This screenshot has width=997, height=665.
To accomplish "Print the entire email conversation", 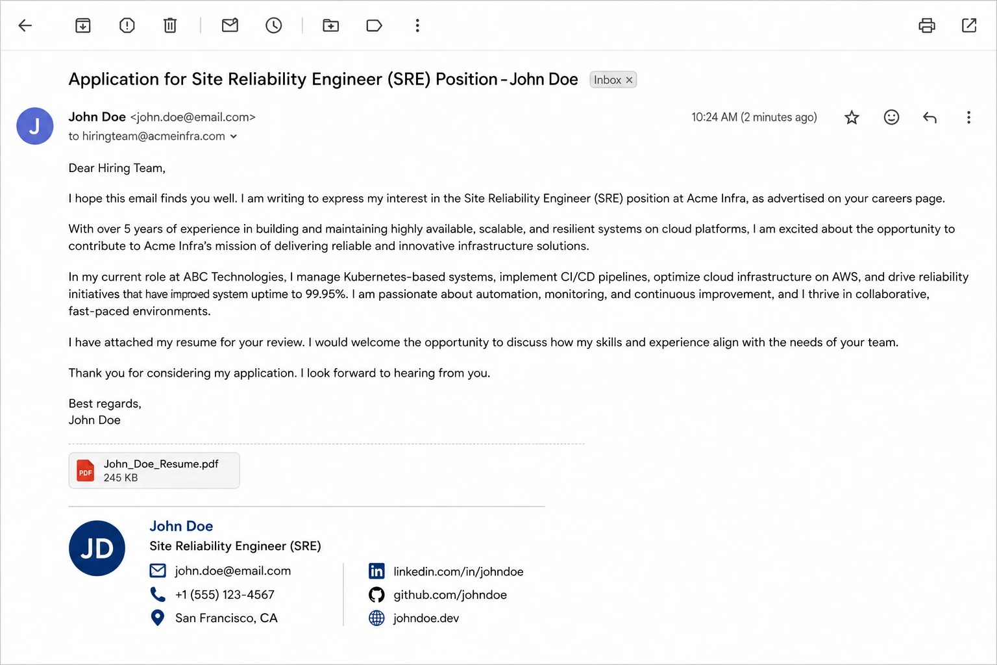I will (927, 25).
